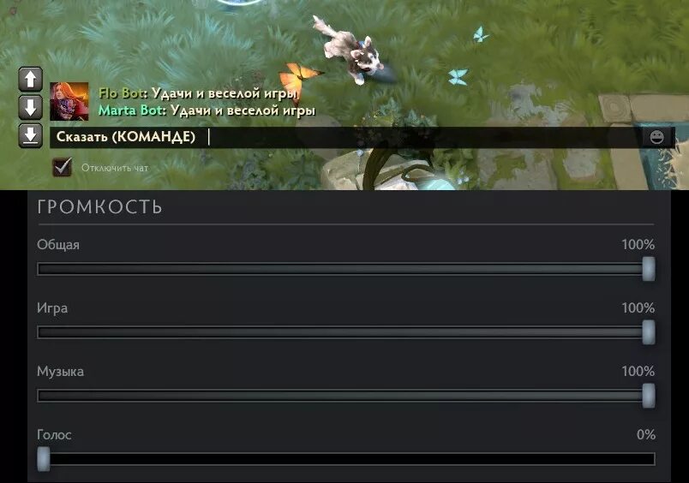689x483 pixels.
Task: Click the Отключить чат label
Action: [x=115, y=168]
